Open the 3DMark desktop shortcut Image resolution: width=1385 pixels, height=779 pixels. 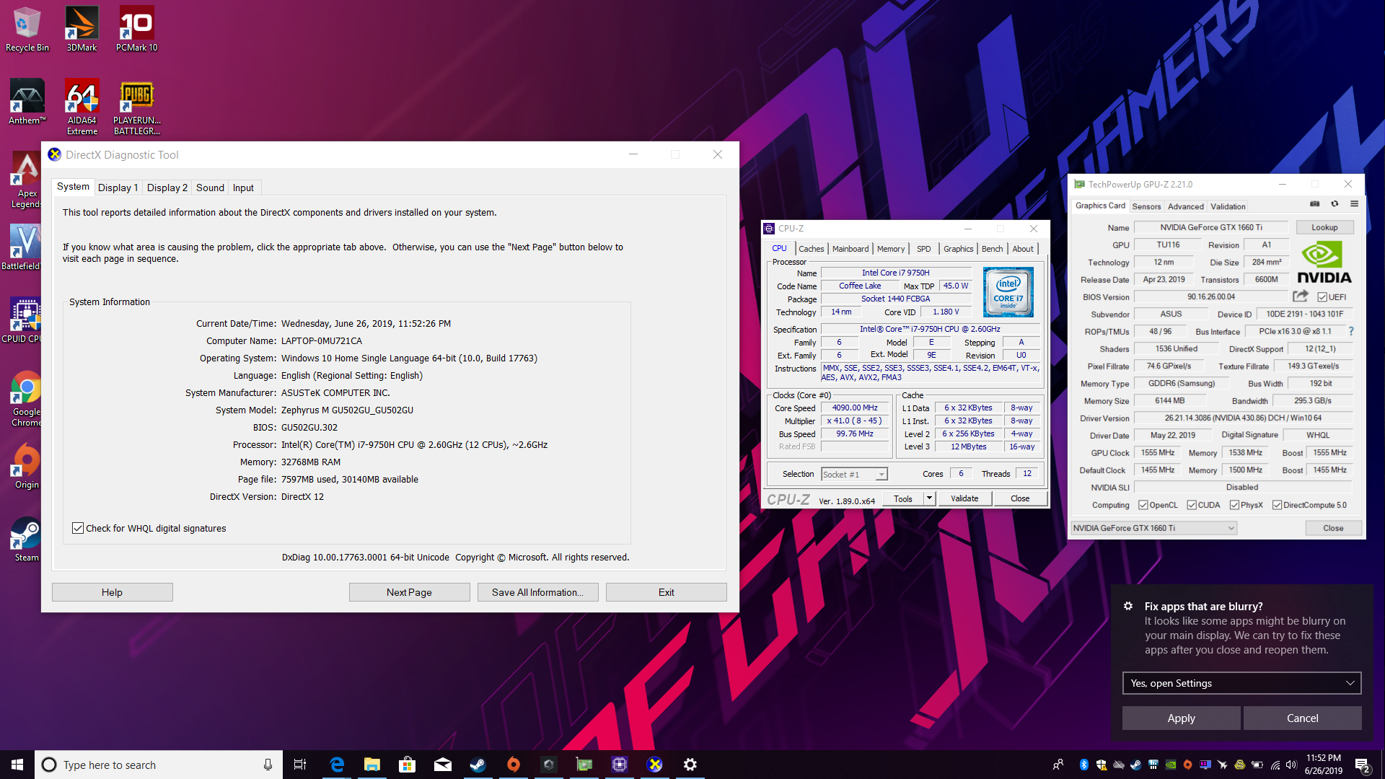pos(82,29)
